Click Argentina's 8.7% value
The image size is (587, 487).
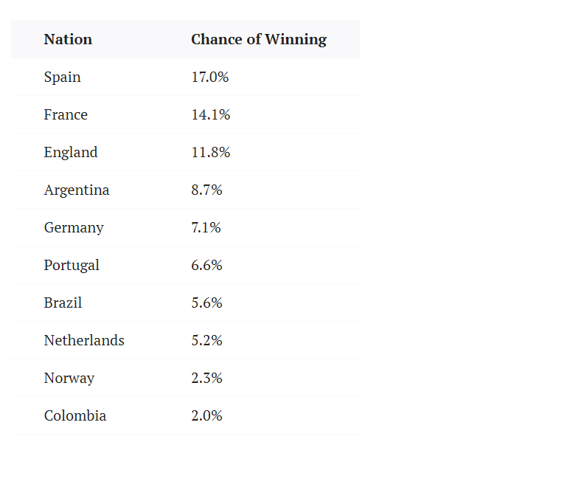pos(206,190)
